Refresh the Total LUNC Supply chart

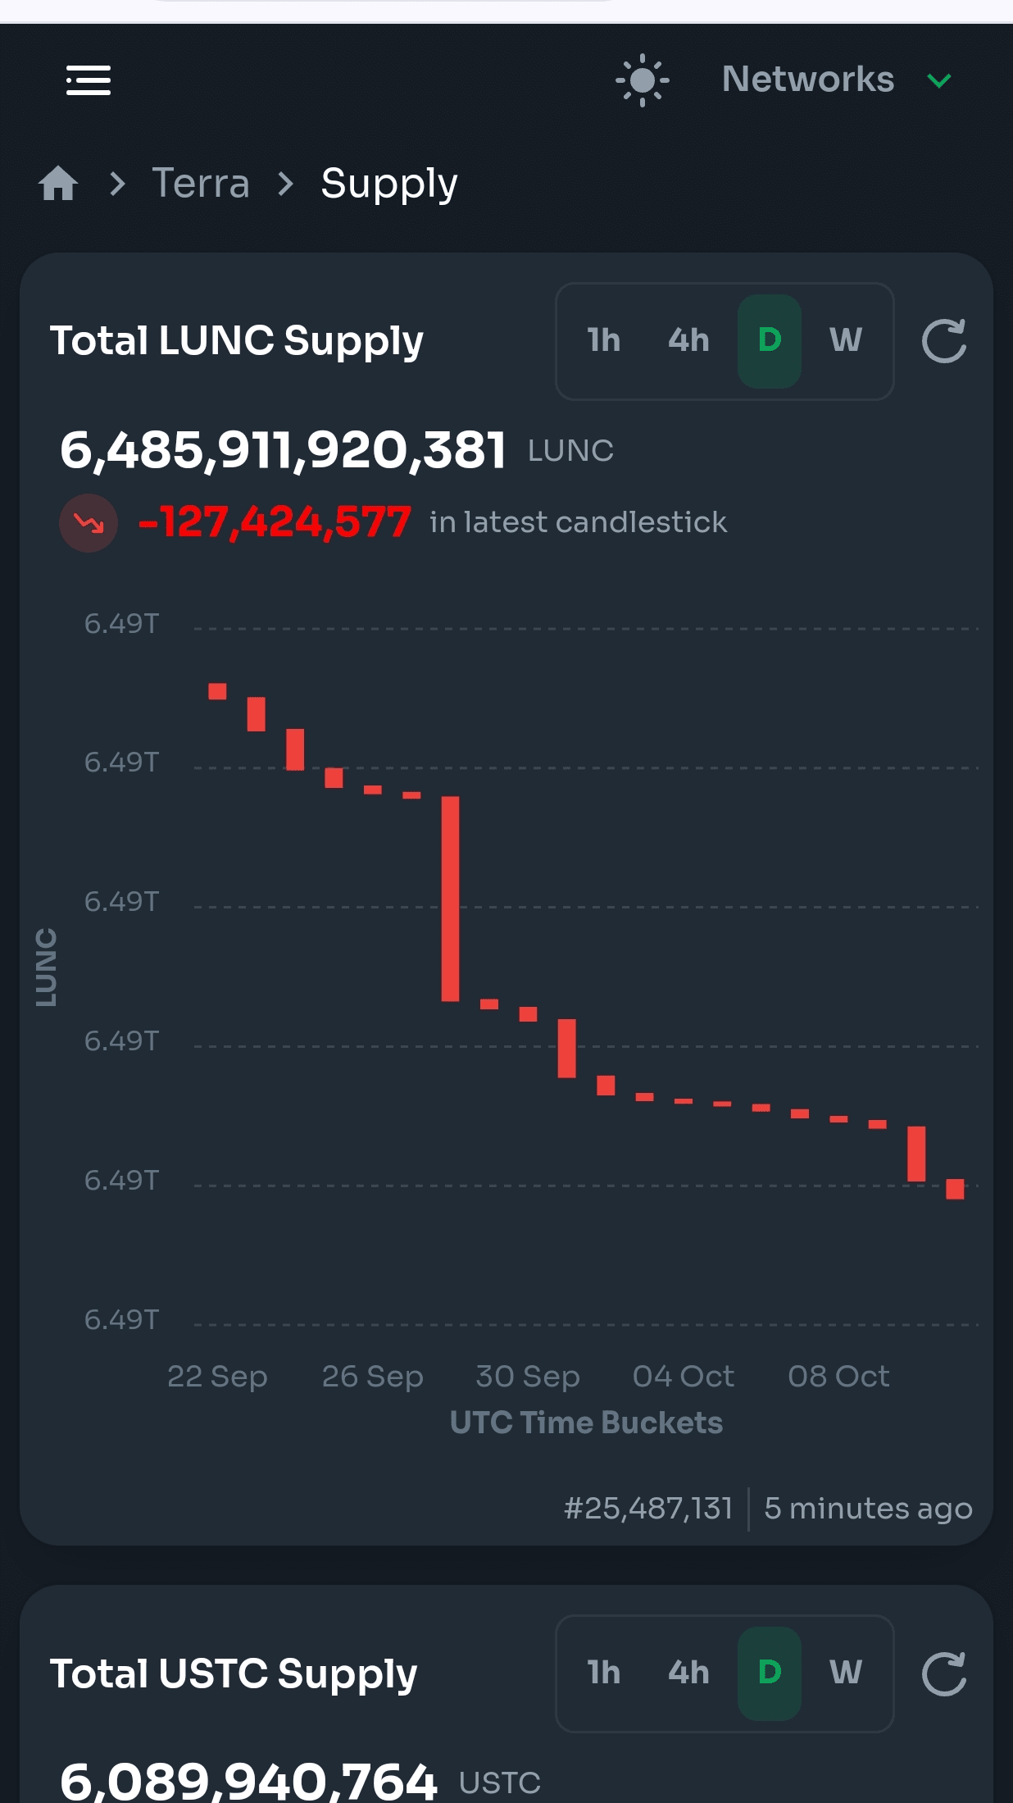click(x=944, y=340)
